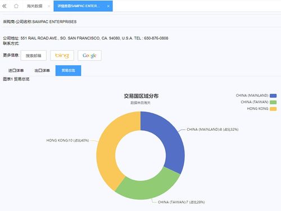The height and width of the screenshot is (211, 281).
Task: Search company on Bing
Action: coord(62,56)
